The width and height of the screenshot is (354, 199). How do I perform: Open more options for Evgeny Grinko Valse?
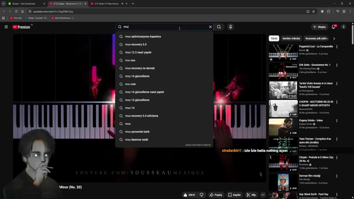(337, 121)
